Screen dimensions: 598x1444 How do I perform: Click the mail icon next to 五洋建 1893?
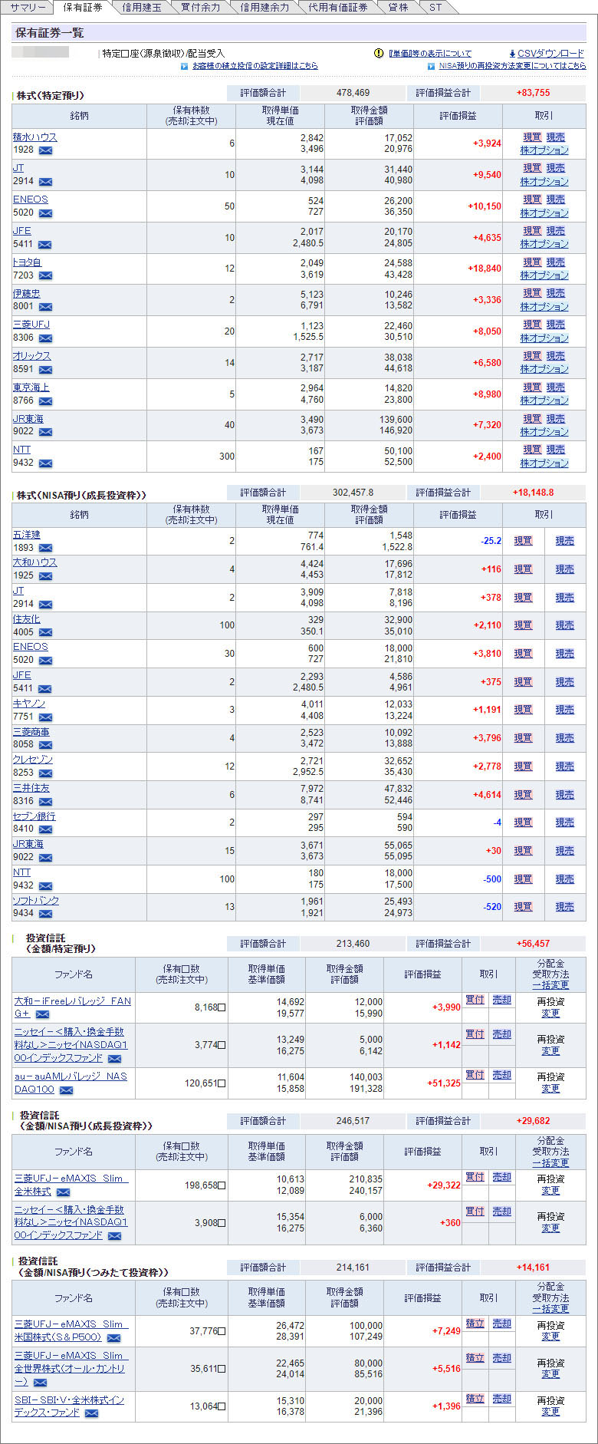[45, 548]
